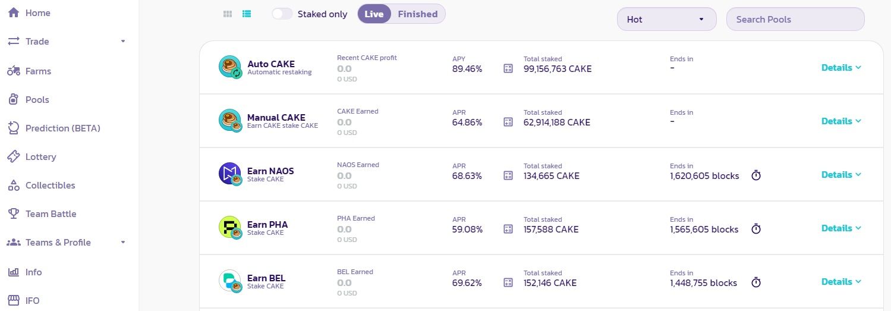Switch to grid card view icon
Screen dimensions: 891x311
pos(227,14)
